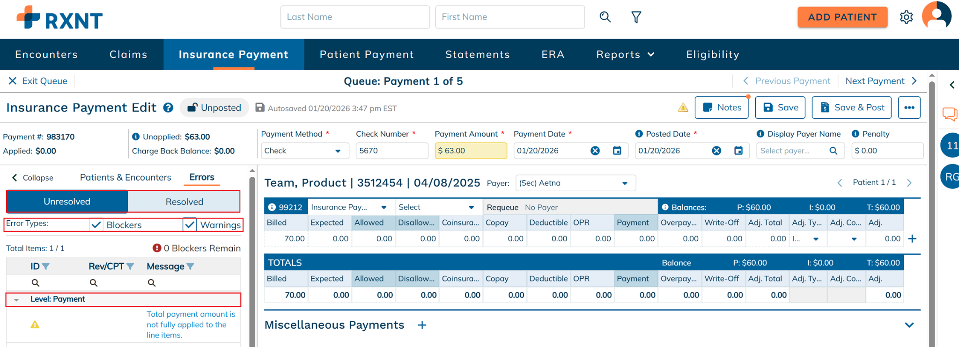The image size is (959, 347).
Task: Open the Payment Date calendar picker
Action: coord(617,151)
